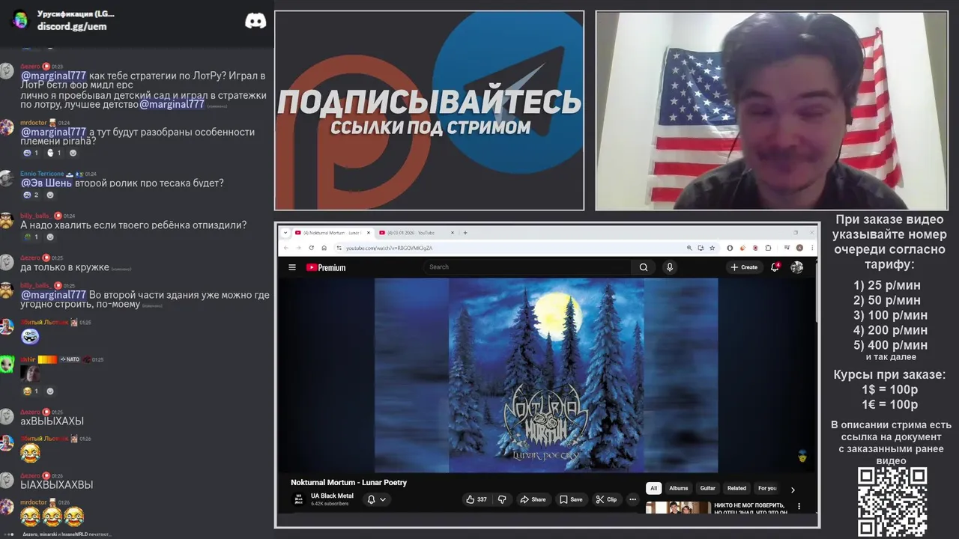
Task: Click the ахВЫЫХАХЫ chat message
Action: click(52, 421)
